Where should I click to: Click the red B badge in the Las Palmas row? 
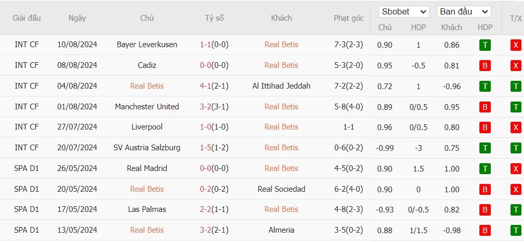(x=485, y=210)
